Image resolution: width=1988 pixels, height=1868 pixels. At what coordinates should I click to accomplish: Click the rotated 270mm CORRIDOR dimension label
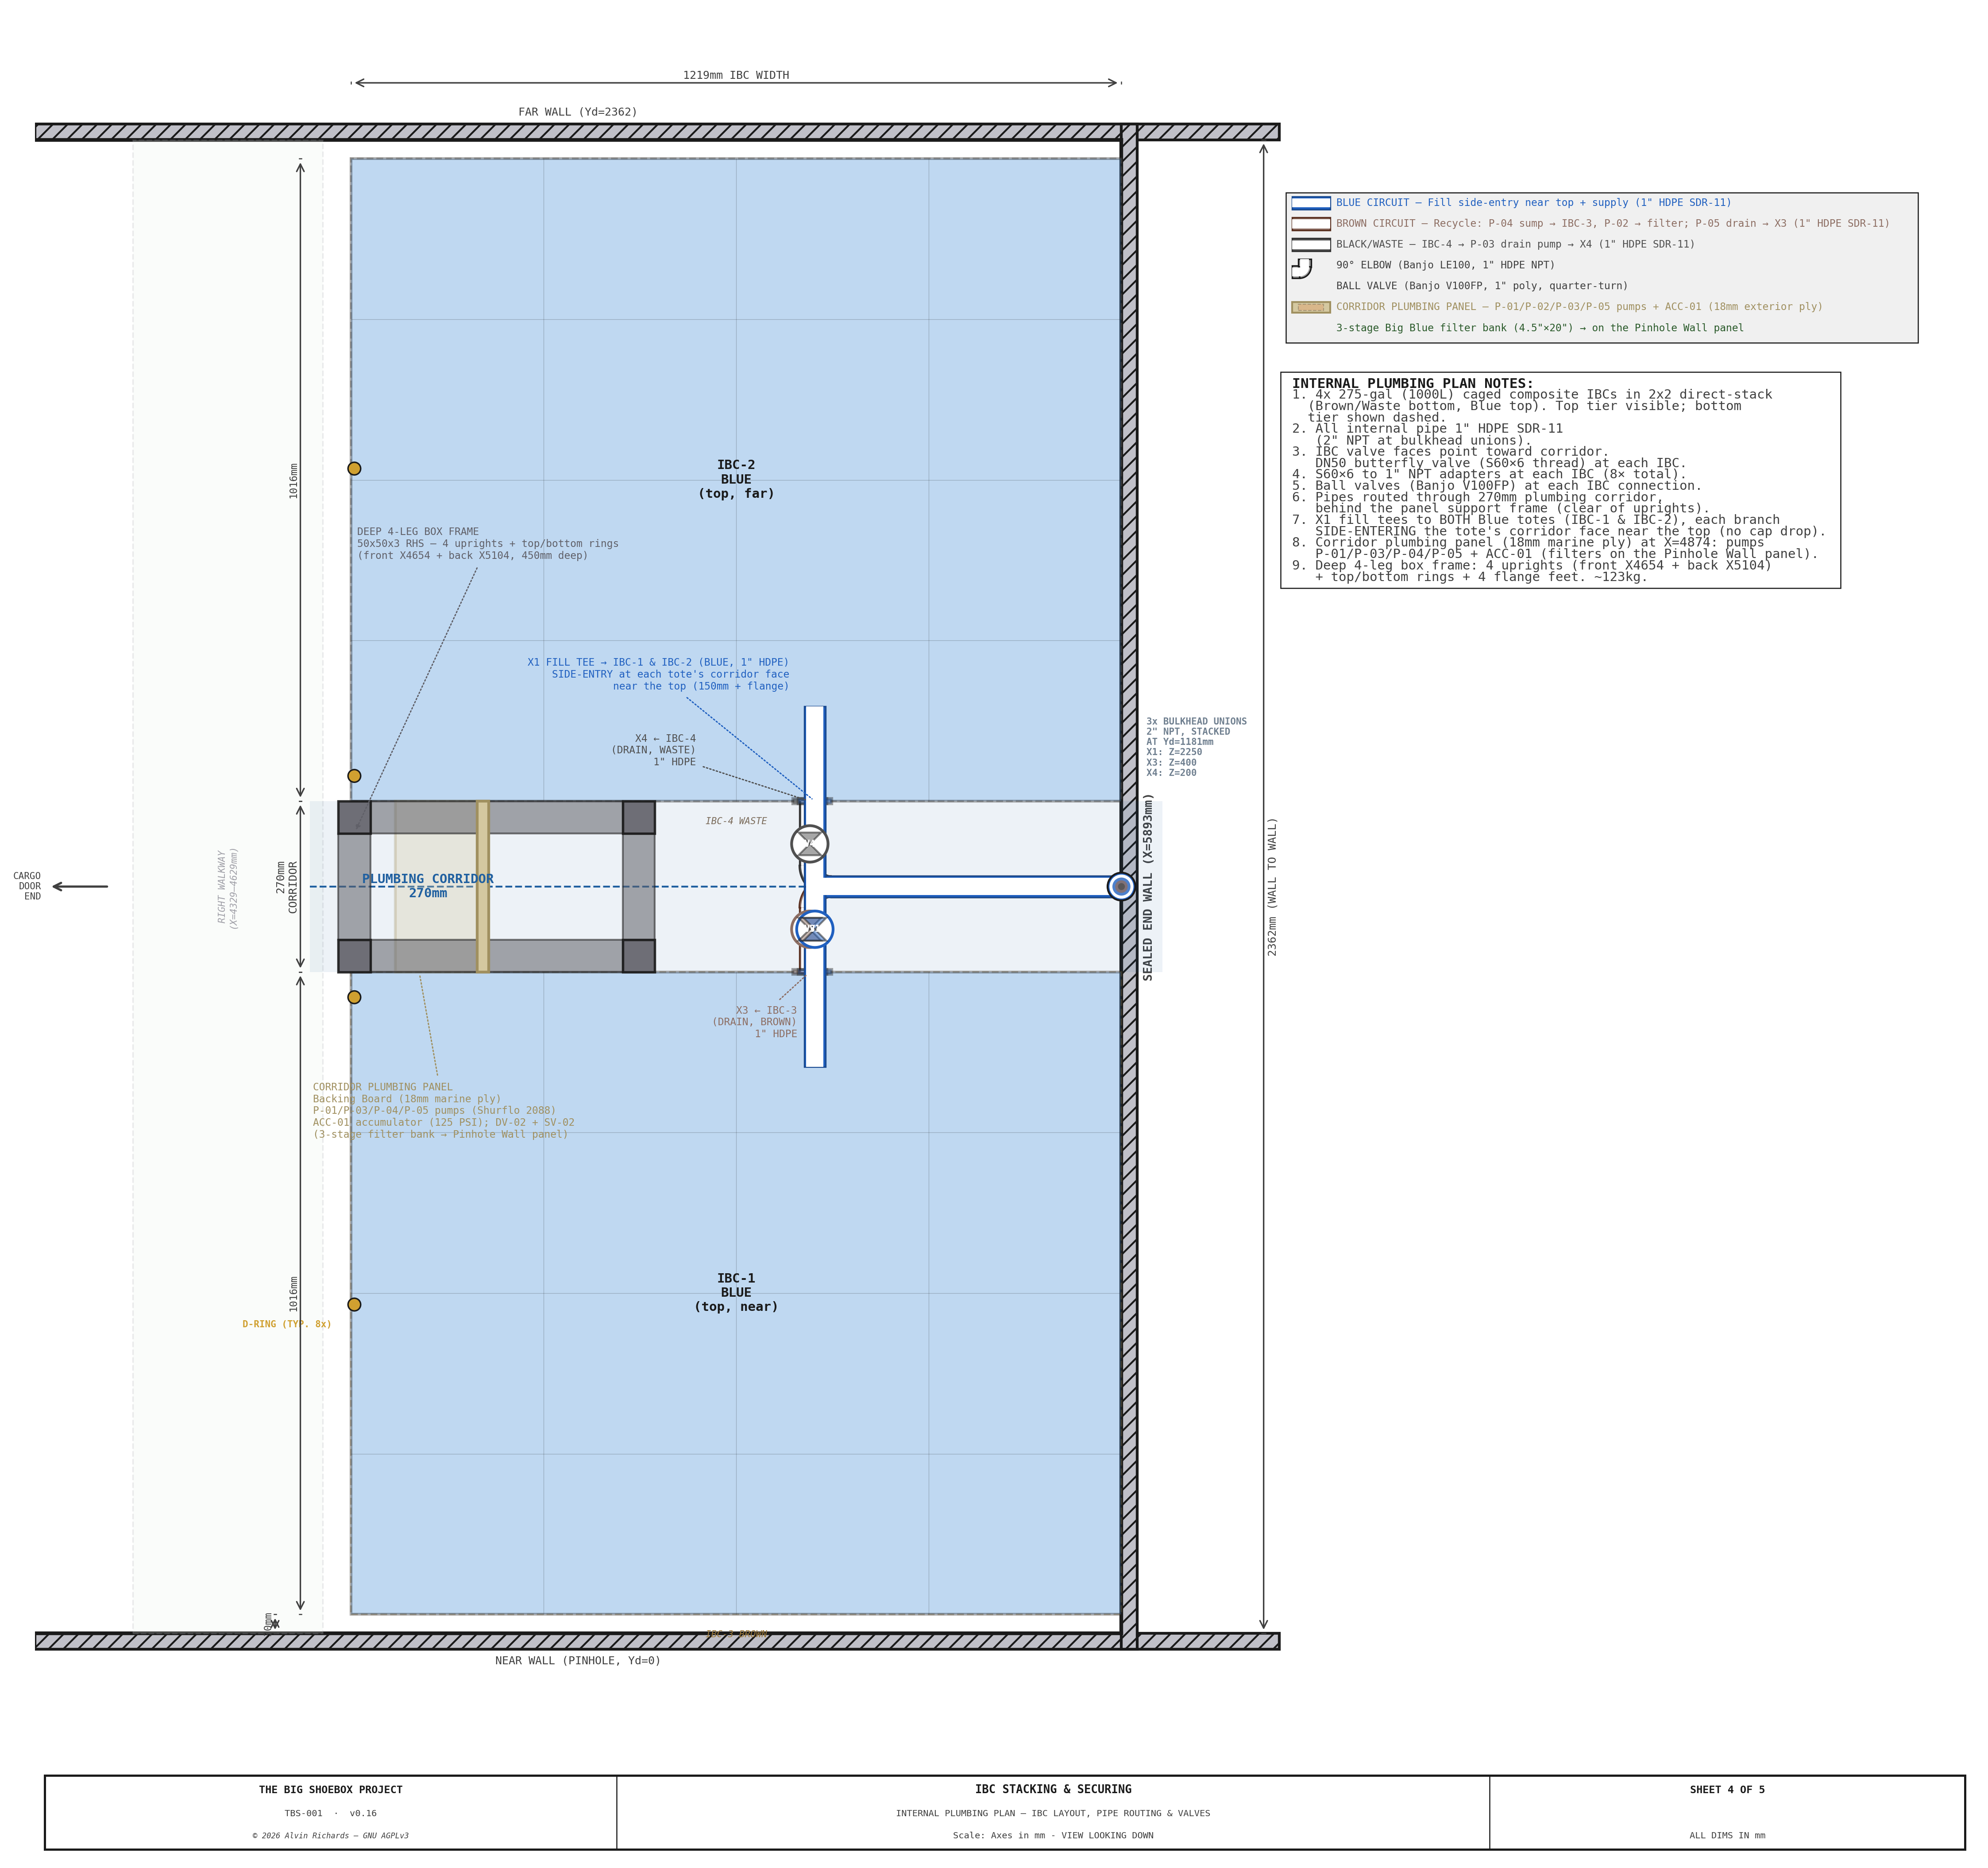click(x=287, y=887)
